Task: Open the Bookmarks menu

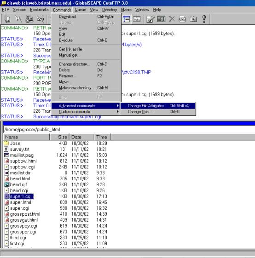Action: (39, 10)
